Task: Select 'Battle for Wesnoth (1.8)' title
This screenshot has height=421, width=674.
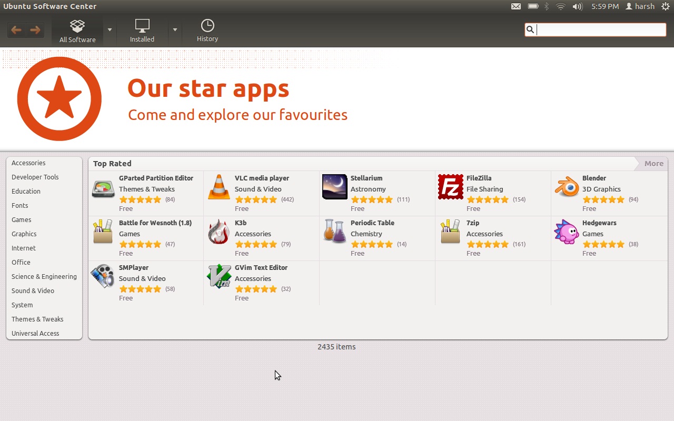Action: point(155,223)
